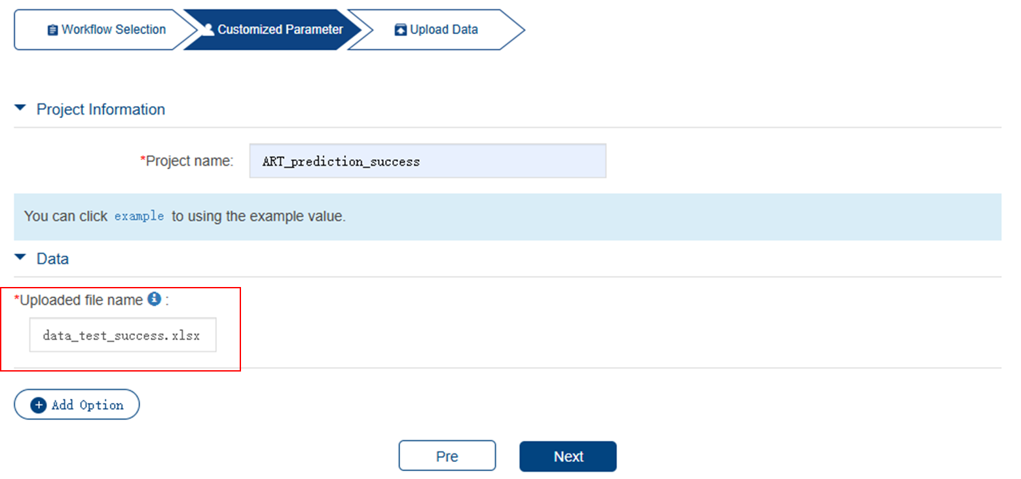The width and height of the screenshot is (1021, 479).
Task: Click the example link to fill values
Action: (x=139, y=216)
